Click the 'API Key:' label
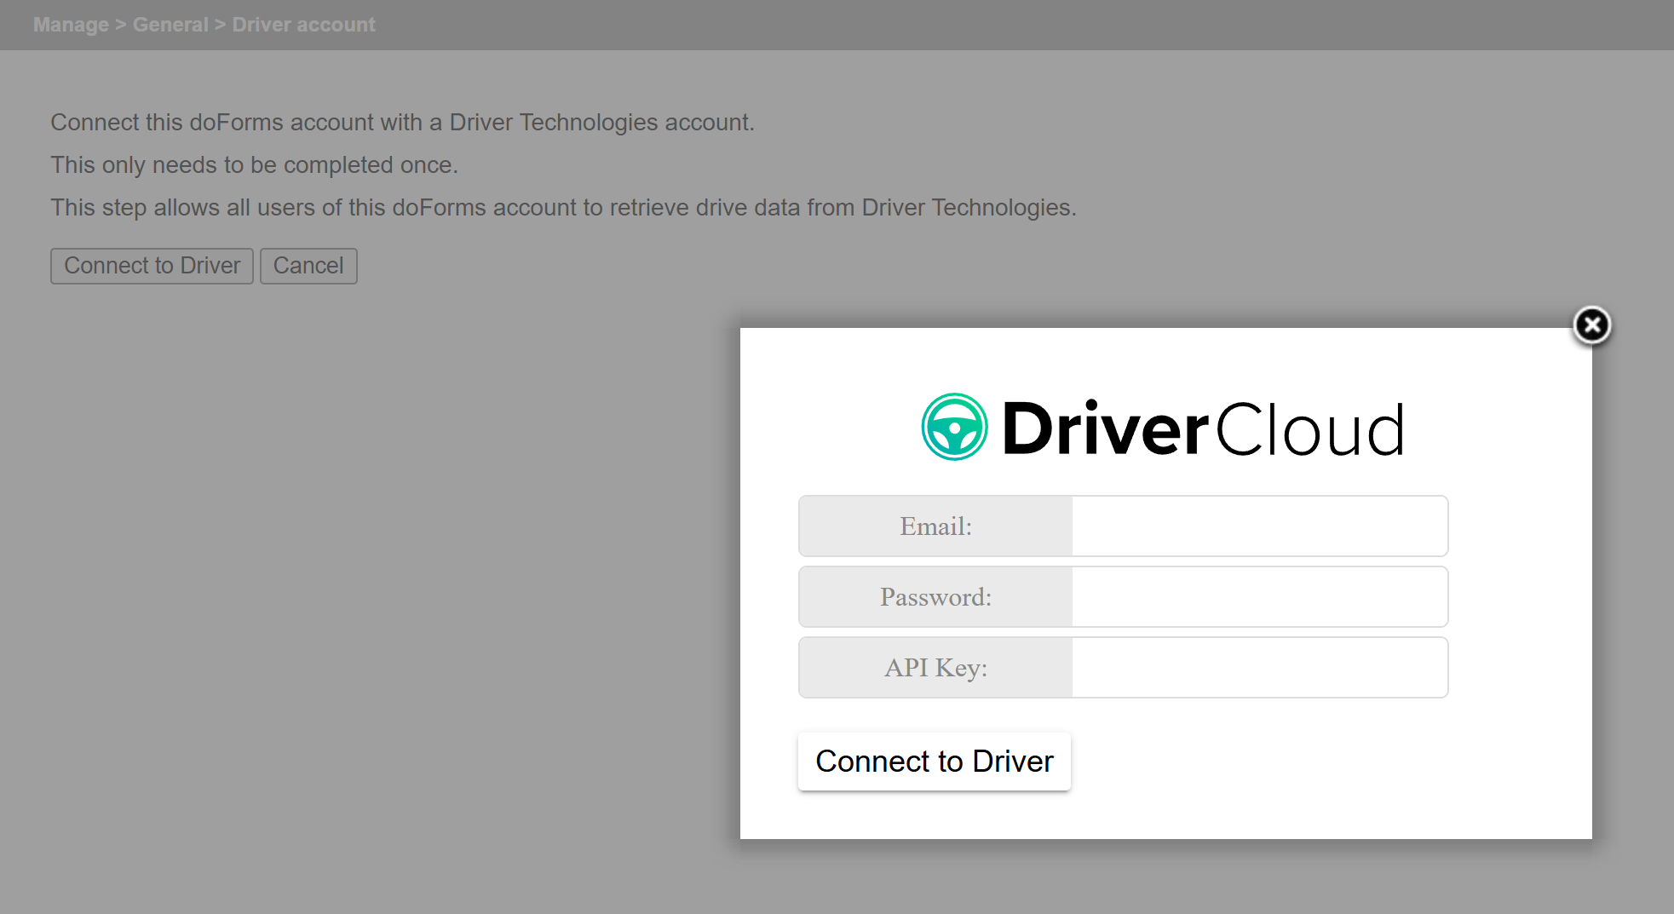This screenshot has height=914, width=1674. pos(935,668)
